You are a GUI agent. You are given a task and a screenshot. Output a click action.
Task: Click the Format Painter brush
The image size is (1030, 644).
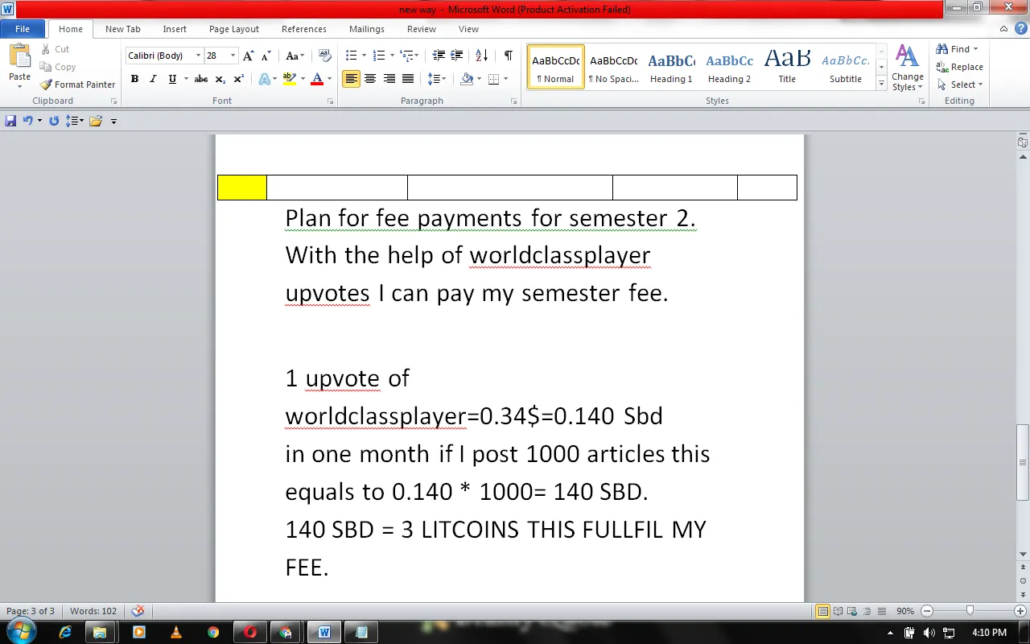pos(46,85)
